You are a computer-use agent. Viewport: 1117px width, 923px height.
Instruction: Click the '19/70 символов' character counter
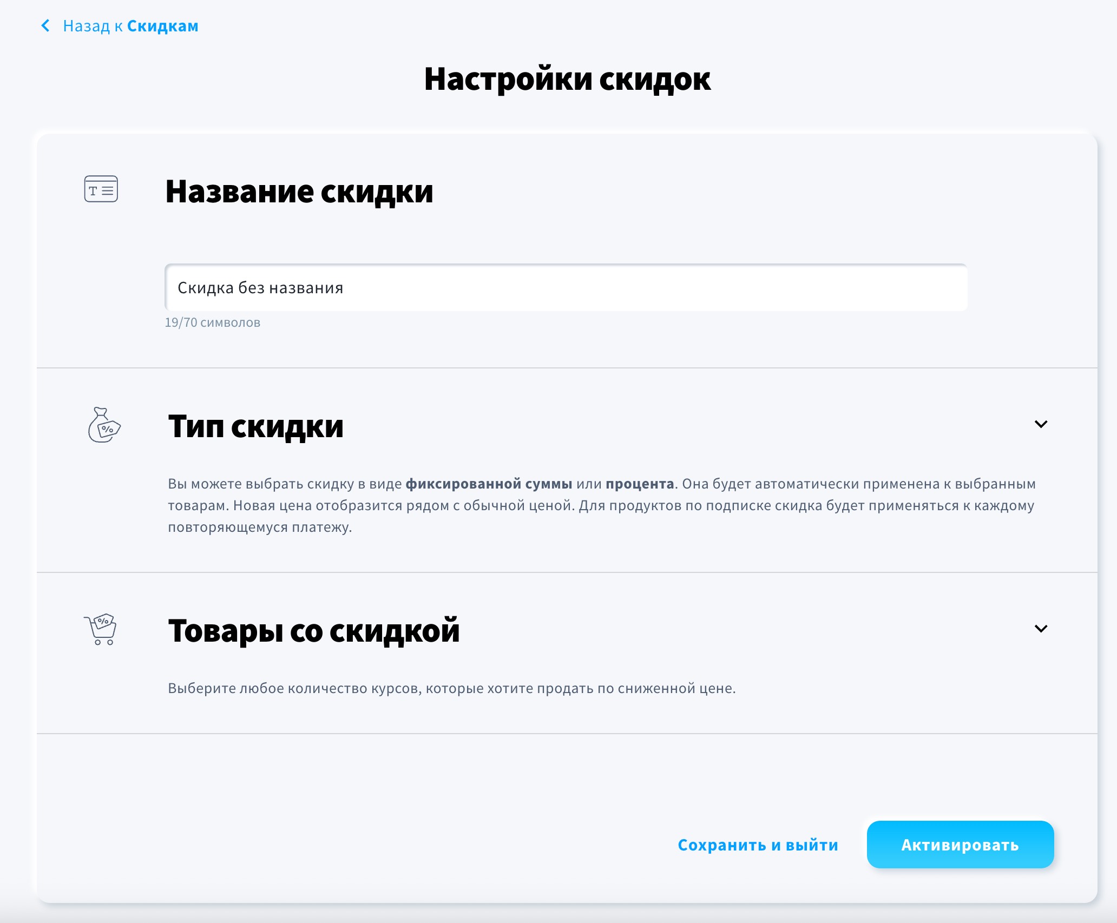click(x=212, y=322)
